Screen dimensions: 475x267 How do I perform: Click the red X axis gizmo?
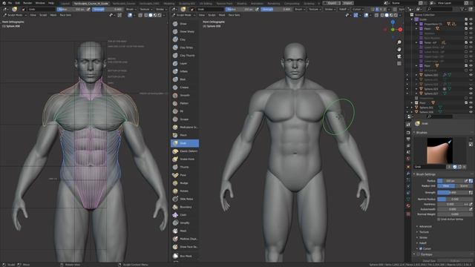click(x=400, y=30)
